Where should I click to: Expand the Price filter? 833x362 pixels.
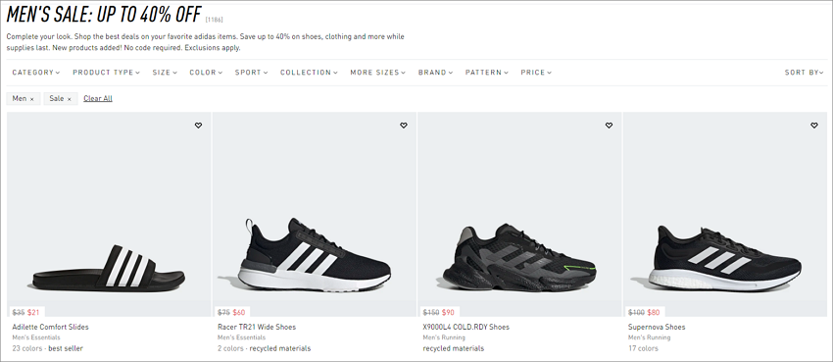[536, 73]
